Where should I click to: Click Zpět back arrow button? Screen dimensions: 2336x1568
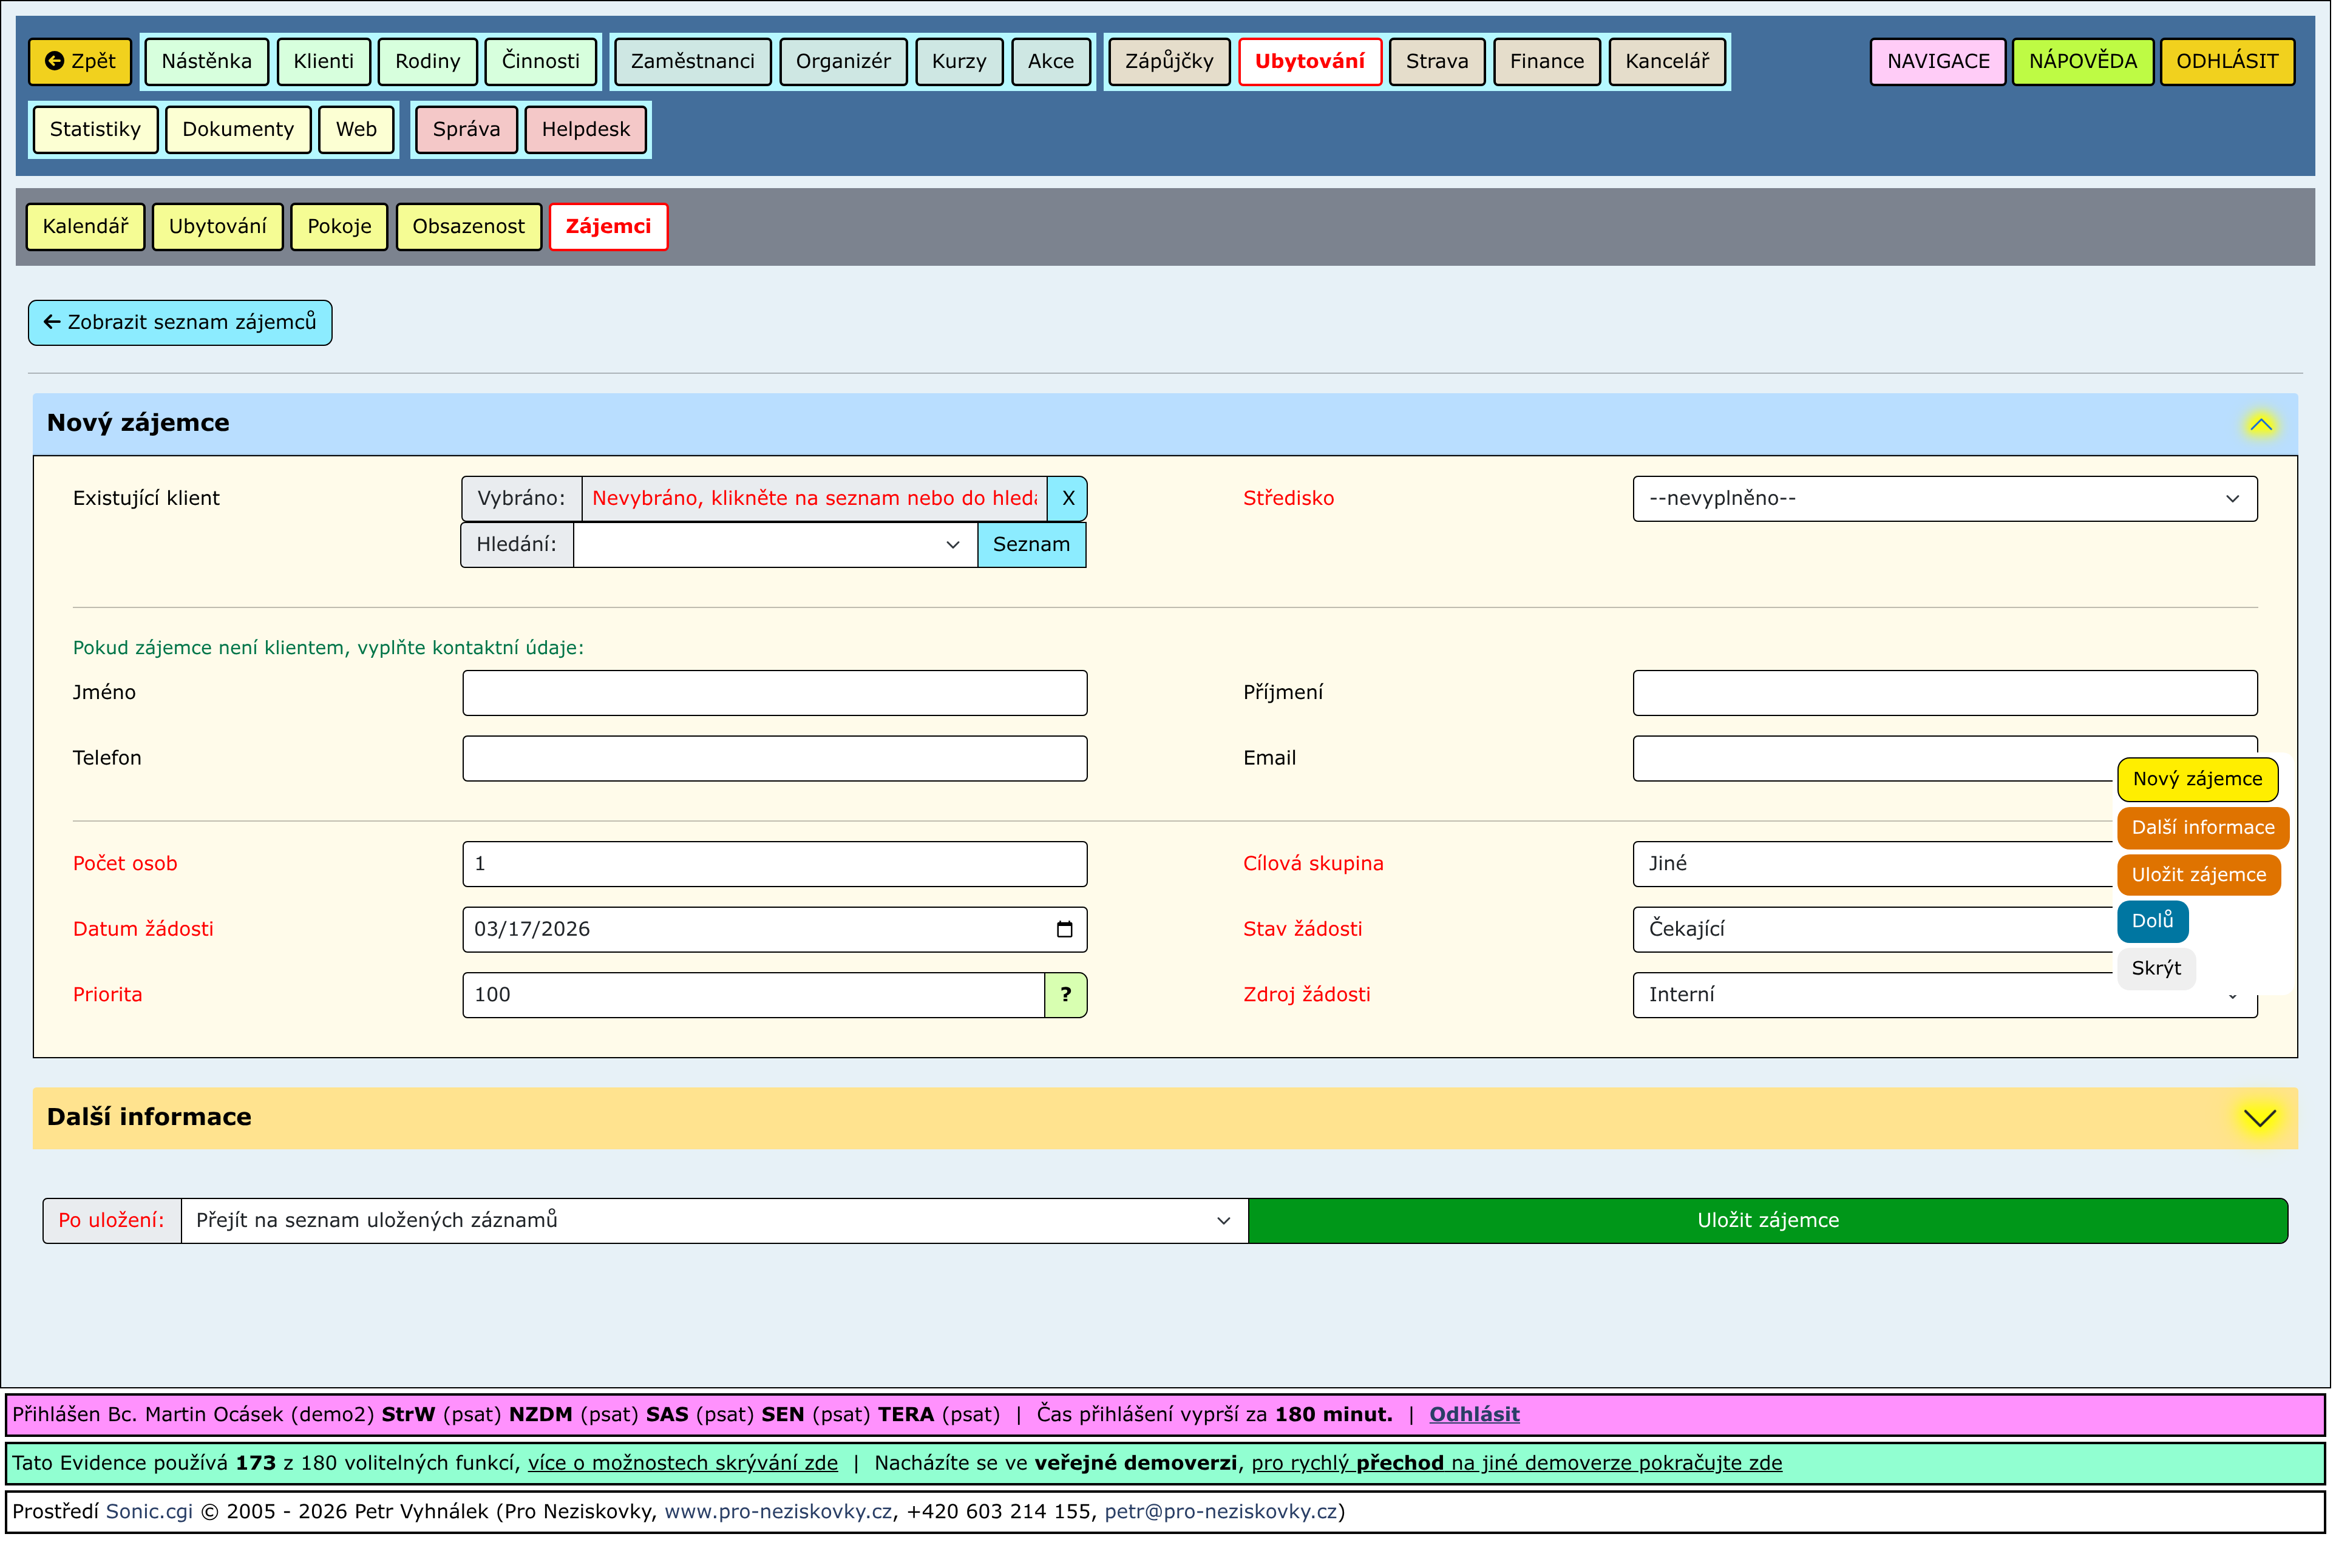click(x=80, y=61)
